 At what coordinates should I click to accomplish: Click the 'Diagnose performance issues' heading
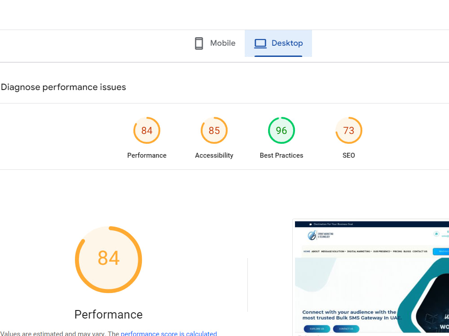click(63, 87)
